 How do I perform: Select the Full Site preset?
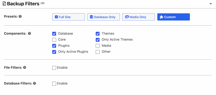[69, 17]
